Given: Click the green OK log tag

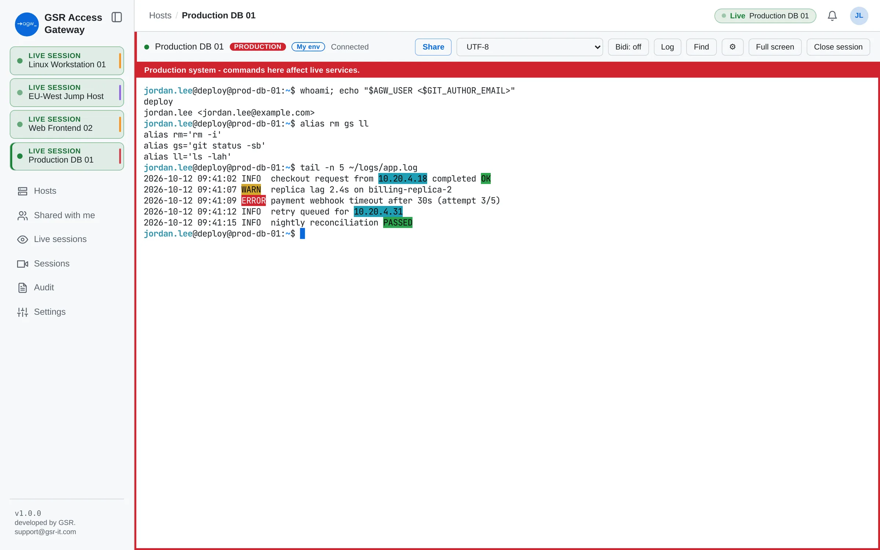Looking at the screenshot, I should pos(486,179).
